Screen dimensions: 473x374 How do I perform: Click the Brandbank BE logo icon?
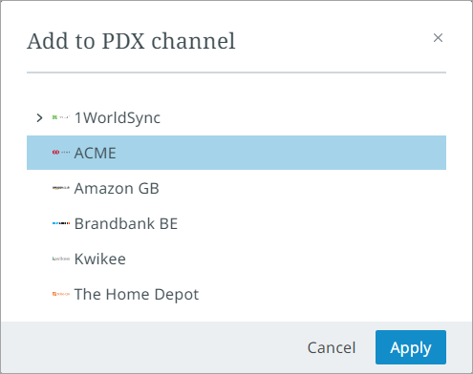[61, 223]
